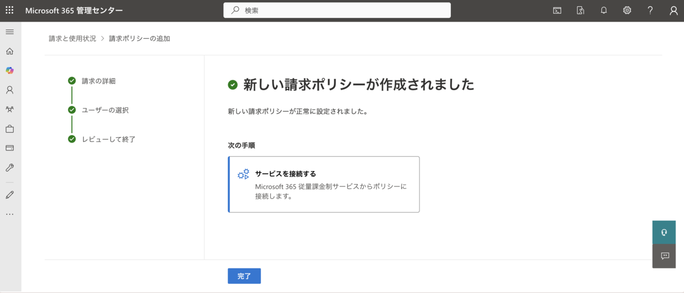Screen dimensions: 684x293
Task: Click the feedback chat button
Action: point(664,256)
